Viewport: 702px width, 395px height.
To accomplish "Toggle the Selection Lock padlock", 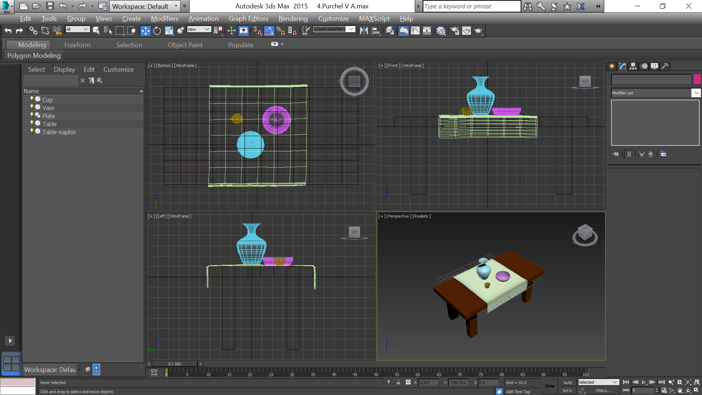I will point(398,383).
